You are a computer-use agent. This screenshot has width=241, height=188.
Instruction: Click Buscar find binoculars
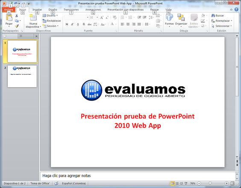click(x=217, y=15)
